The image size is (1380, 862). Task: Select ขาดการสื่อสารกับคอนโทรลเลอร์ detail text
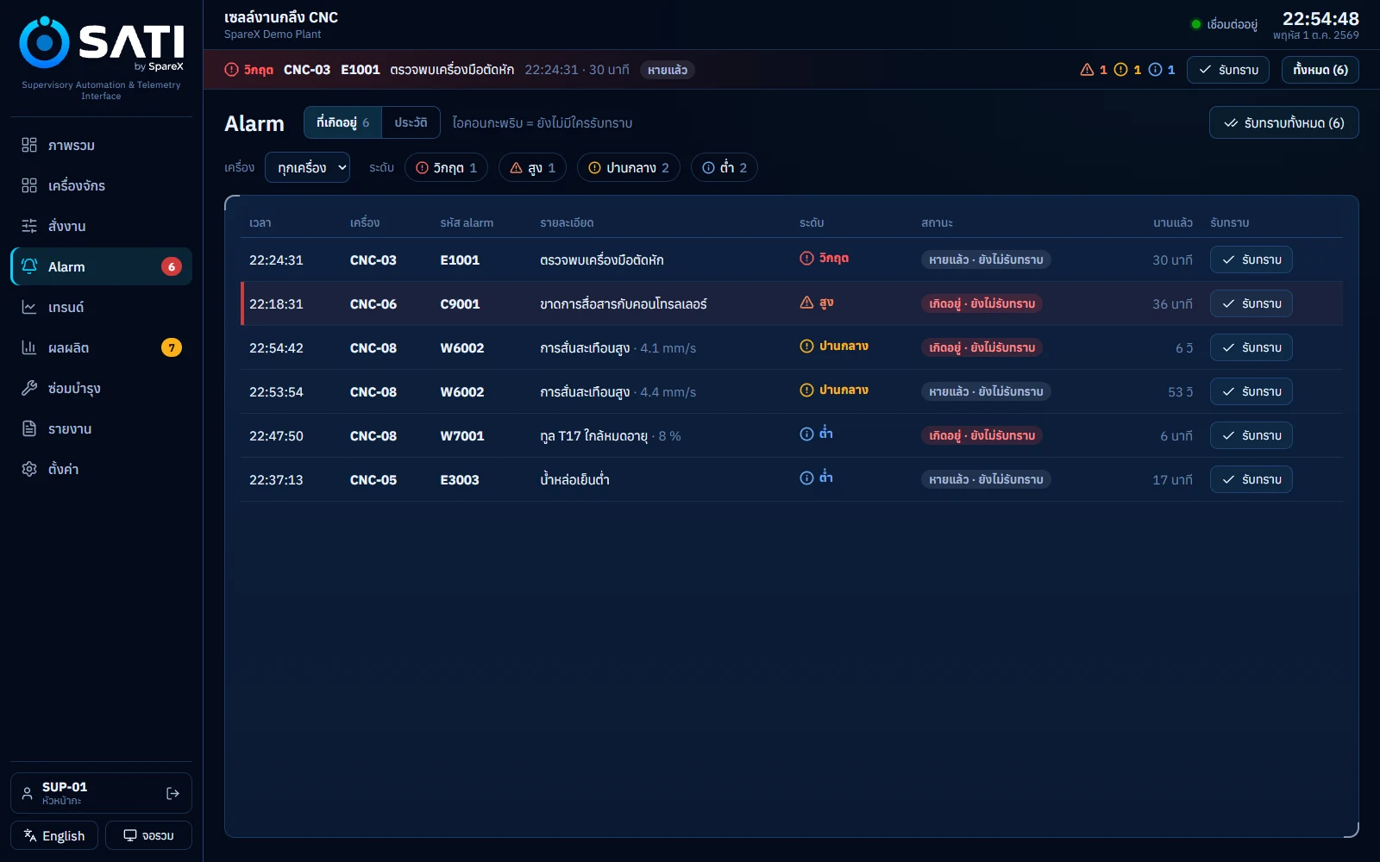(x=624, y=303)
